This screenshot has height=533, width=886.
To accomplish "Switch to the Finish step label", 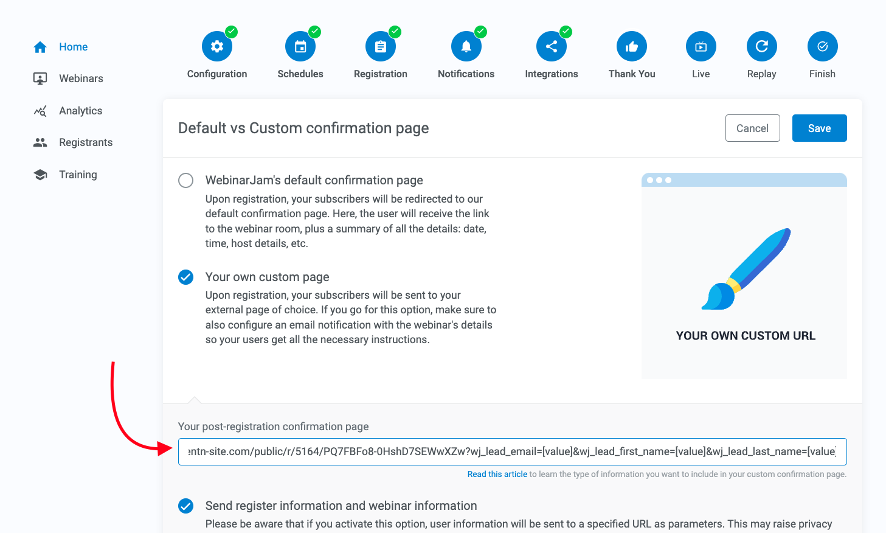I will pyautogui.click(x=823, y=74).
